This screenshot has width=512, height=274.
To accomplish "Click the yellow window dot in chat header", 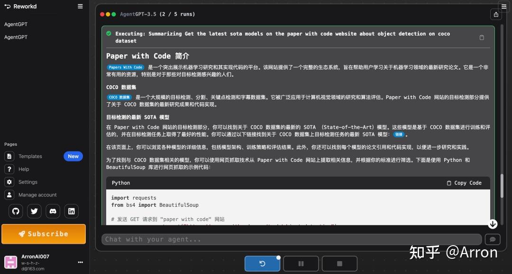I will tap(108, 14).
